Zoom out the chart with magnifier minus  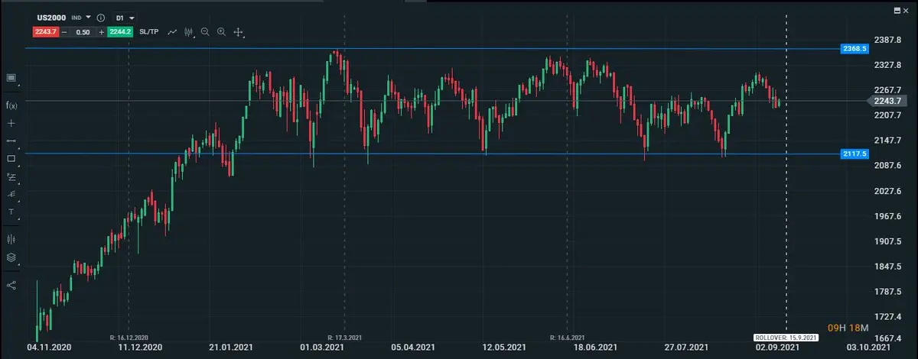tap(204, 32)
